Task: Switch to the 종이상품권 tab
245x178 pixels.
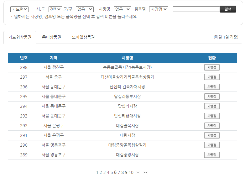Action: coord(52,37)
